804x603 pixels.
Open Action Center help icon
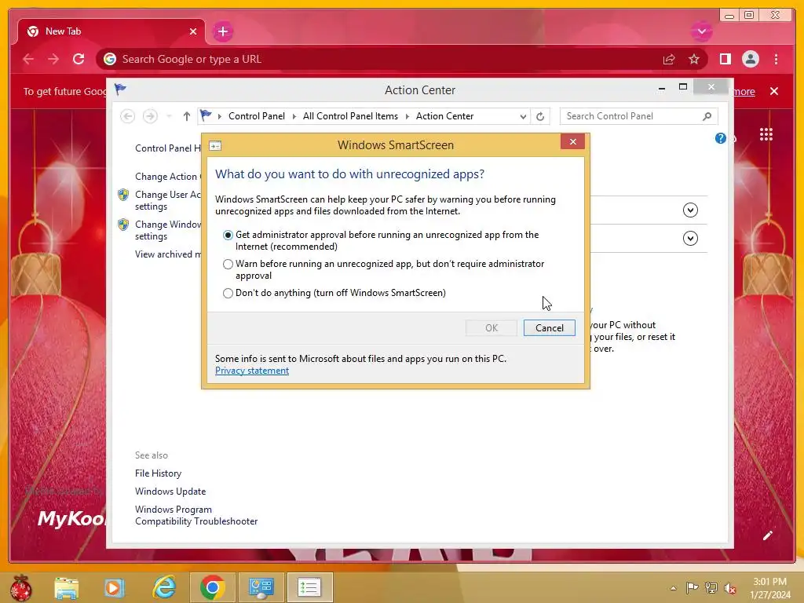[x=721, y=138]
